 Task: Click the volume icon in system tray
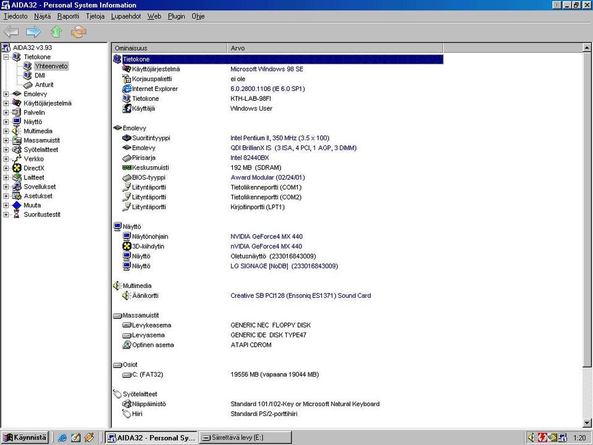(531, 438)
